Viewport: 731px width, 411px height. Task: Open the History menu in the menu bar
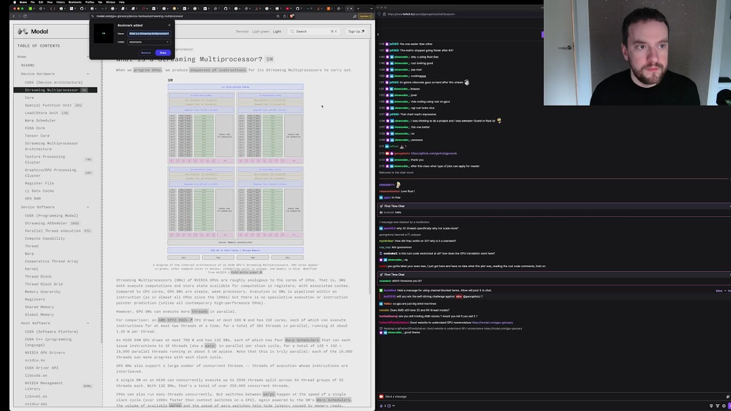[61, 2]
